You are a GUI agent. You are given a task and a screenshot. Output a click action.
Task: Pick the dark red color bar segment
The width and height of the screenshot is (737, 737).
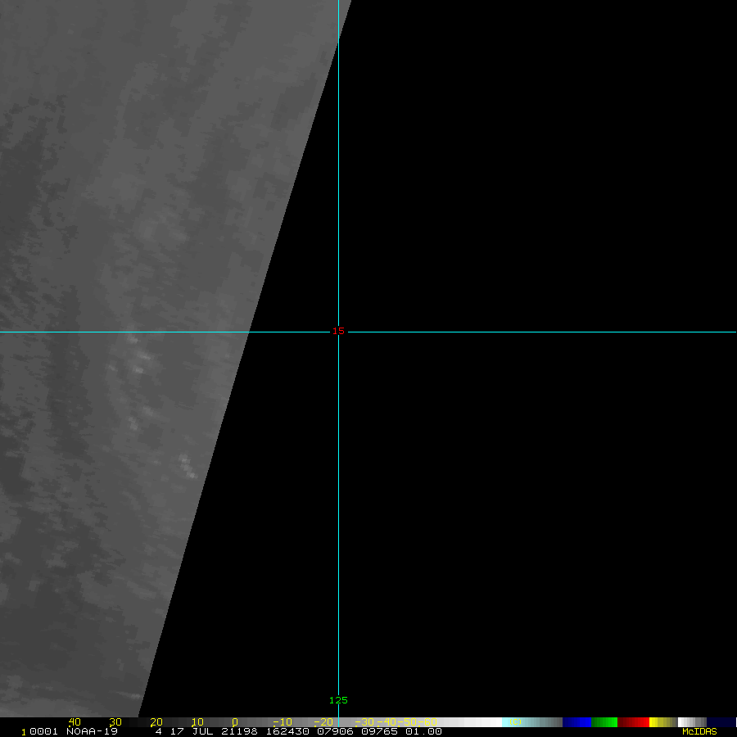(633, 722)
